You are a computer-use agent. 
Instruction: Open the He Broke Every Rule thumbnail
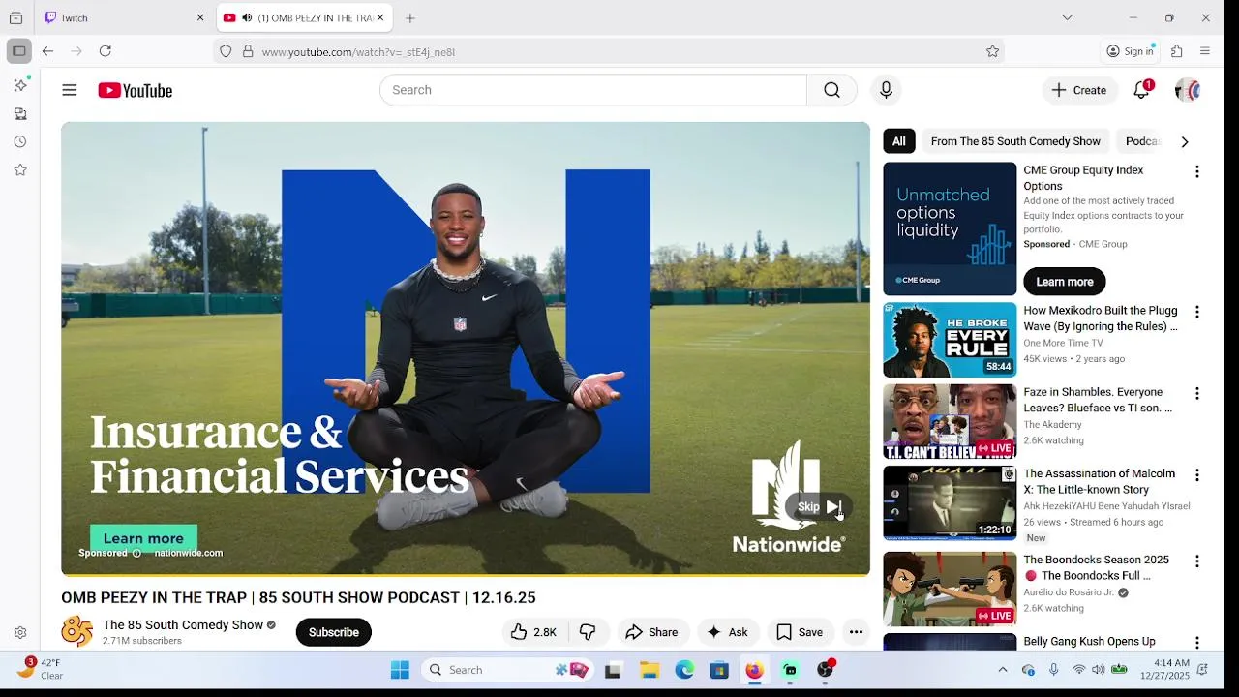pyautogui.click(x=950, y=340)
